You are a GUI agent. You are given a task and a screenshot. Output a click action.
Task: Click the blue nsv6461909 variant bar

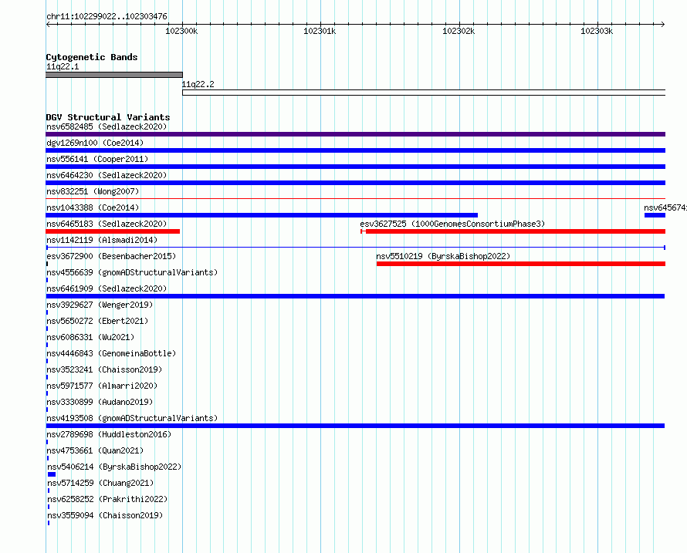click(x=355, y=296)
